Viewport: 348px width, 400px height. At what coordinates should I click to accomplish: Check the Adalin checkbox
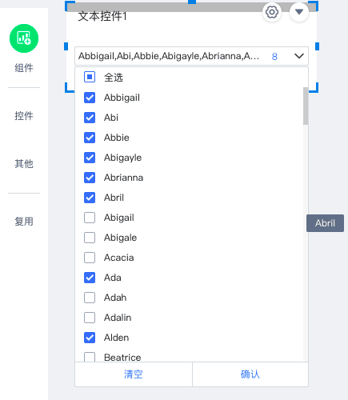(x=90, y=318)
